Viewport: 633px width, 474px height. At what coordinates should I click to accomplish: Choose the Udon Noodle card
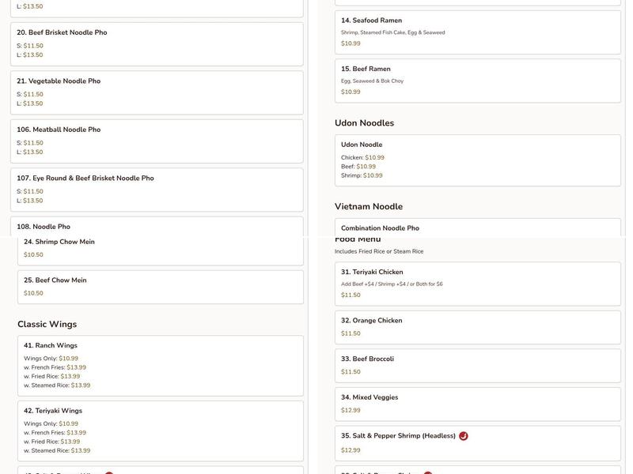point(478,160)
